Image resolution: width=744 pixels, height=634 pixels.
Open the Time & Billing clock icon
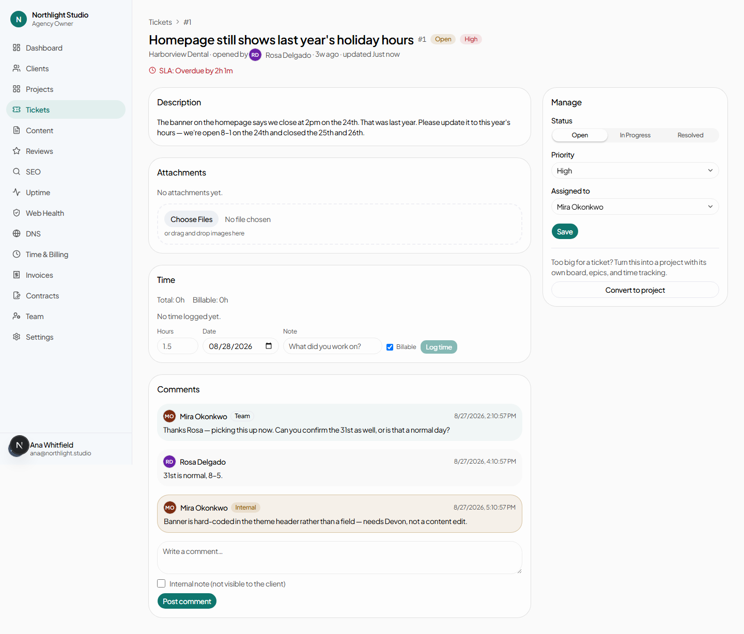[x=17, y=254]
